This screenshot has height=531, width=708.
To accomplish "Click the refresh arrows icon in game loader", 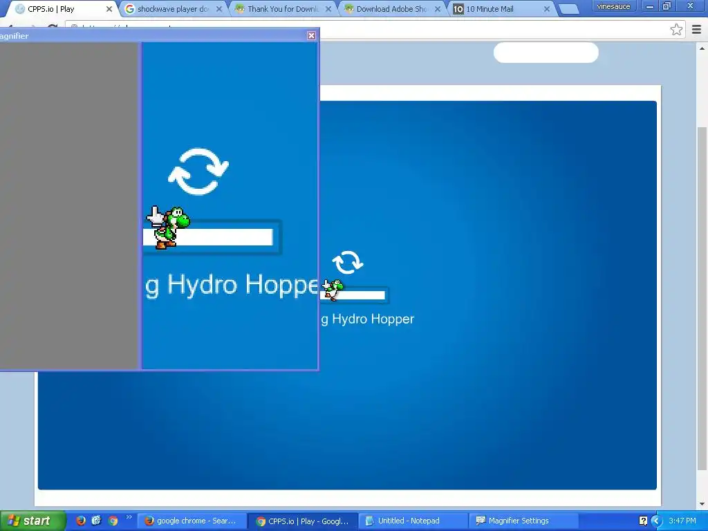I will [348, 262].
